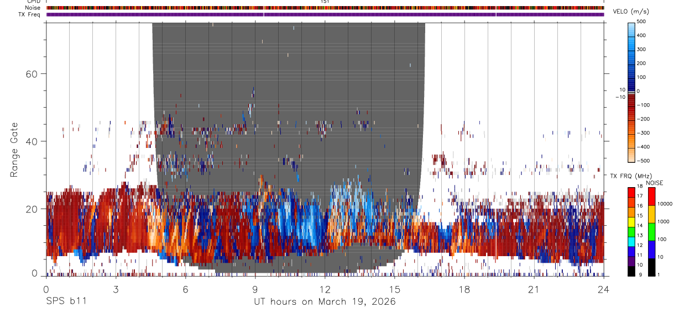Click the 14 value on TX FRQ scale
679x313 pixels.
pos(640,225)
